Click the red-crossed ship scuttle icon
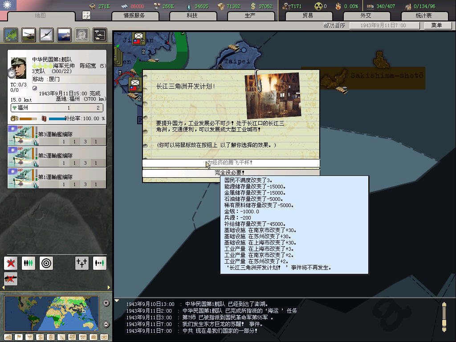The image size is (456, 342). click(11, 279)
